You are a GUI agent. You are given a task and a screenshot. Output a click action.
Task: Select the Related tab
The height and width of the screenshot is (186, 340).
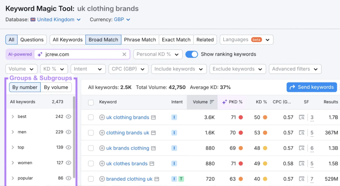point(205,40)
